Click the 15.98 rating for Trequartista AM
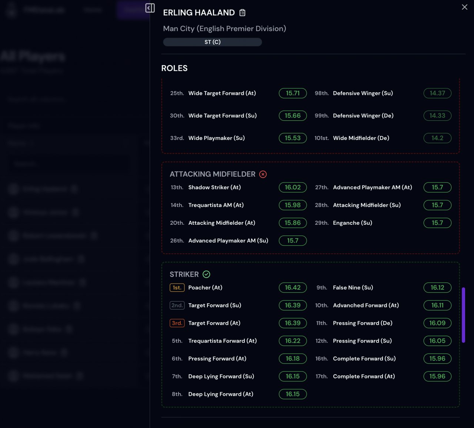 (293, 205)
